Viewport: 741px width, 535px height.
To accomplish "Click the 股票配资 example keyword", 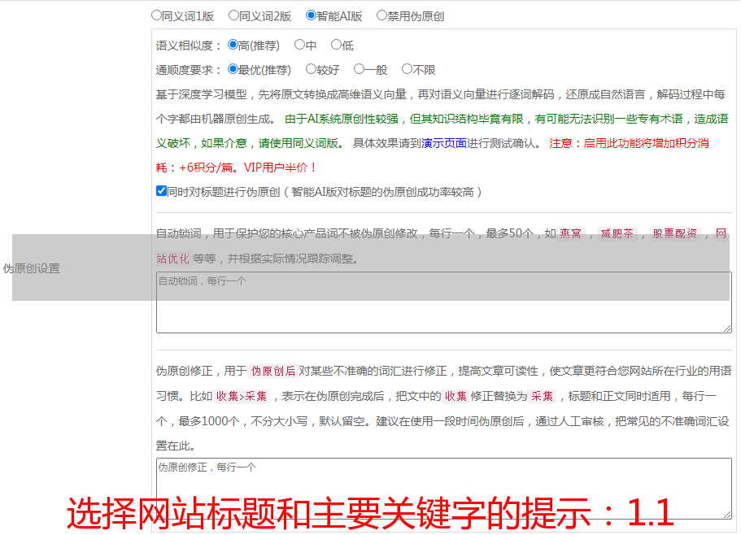I will [675, 233].
